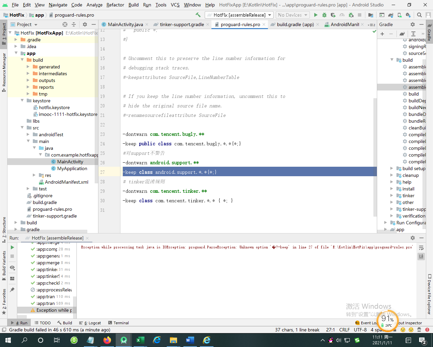
Task: Open the Build tool window button
Action: (x=65, y=323)
